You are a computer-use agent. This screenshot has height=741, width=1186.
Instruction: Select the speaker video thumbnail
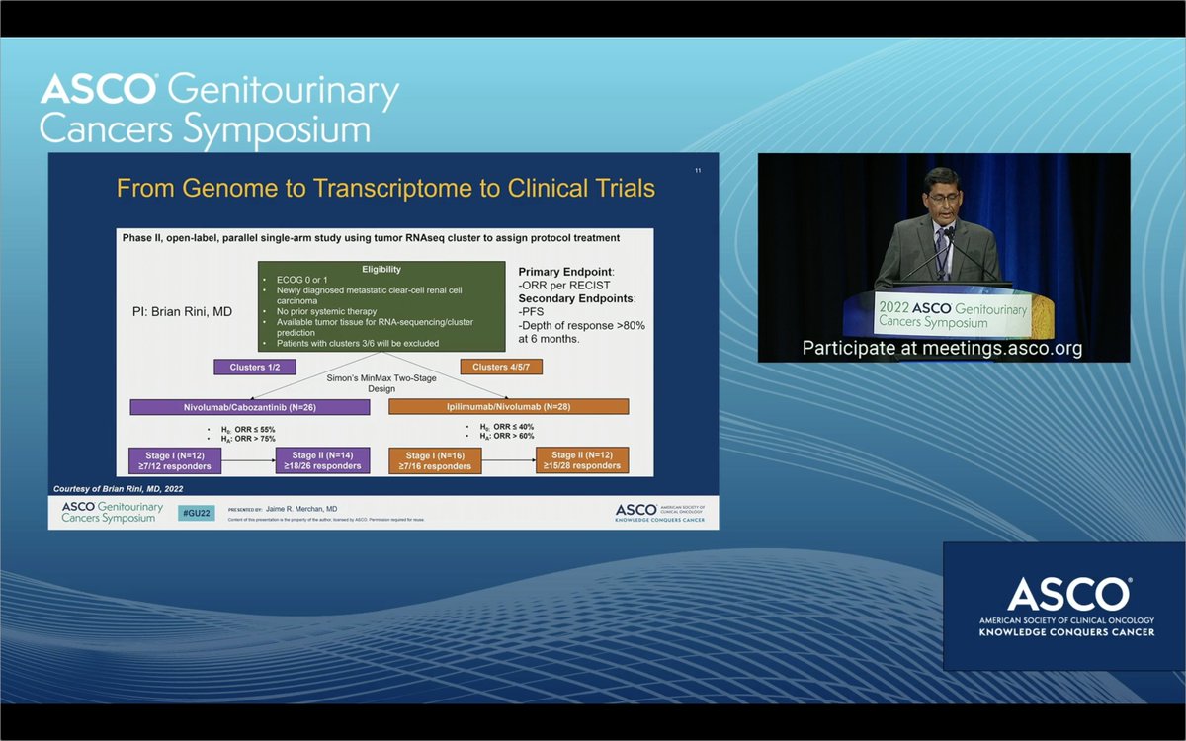944,257
